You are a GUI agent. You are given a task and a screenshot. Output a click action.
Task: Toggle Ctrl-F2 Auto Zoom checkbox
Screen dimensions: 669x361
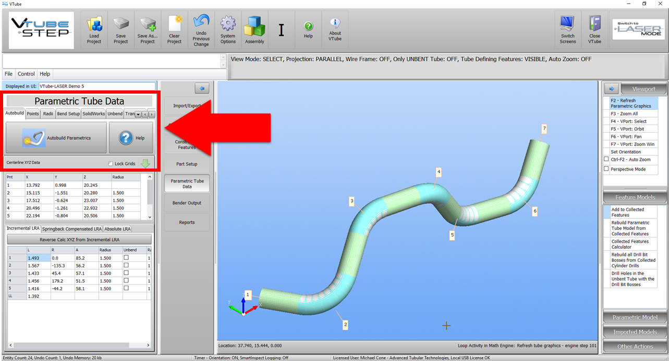pos(606,159)
